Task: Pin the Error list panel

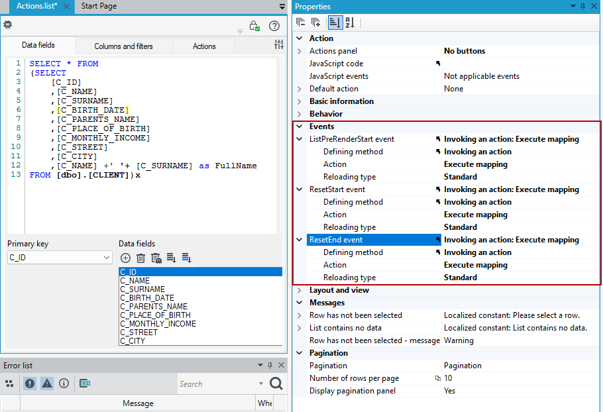Action: [x=270, y=365]
